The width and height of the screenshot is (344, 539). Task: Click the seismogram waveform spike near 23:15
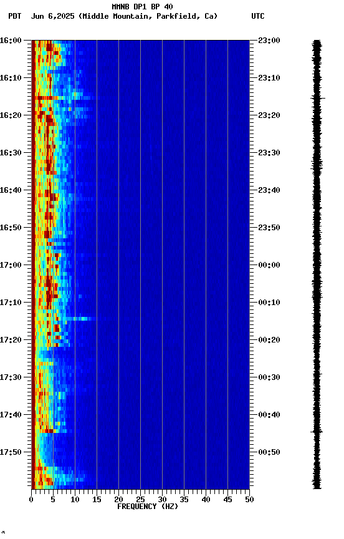[x=318, y=99]
